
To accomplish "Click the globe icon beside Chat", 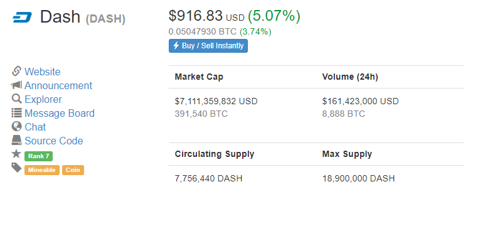I will coord(16,126).
